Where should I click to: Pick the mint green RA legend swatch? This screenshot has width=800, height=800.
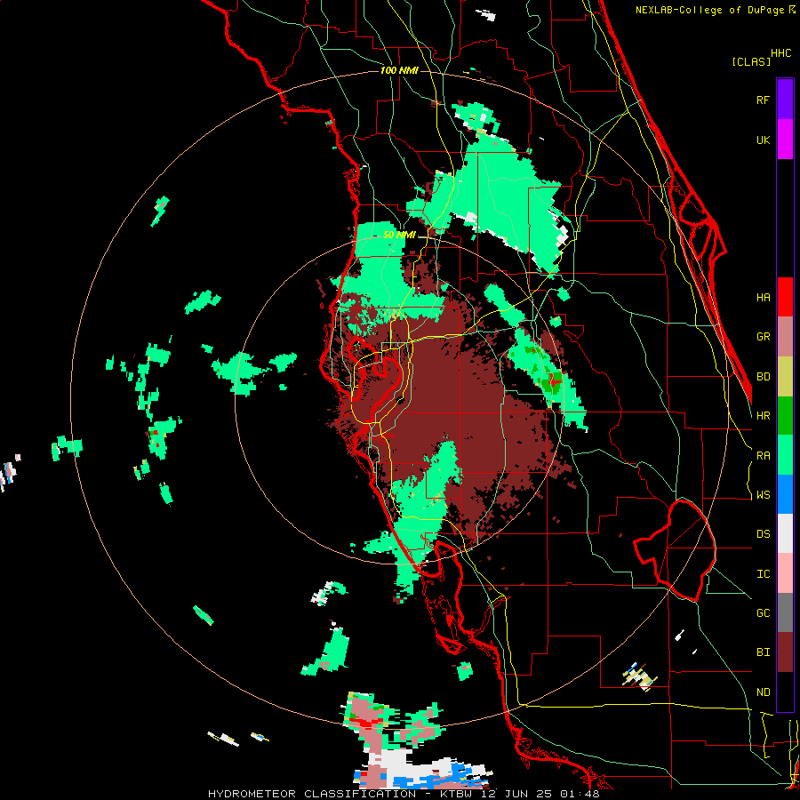pyautogui.click(x=785, y=455)
